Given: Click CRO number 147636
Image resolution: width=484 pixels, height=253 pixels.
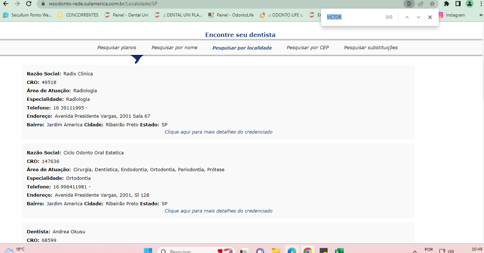Looking at the screenshot, I should click(x=50, y=161).
